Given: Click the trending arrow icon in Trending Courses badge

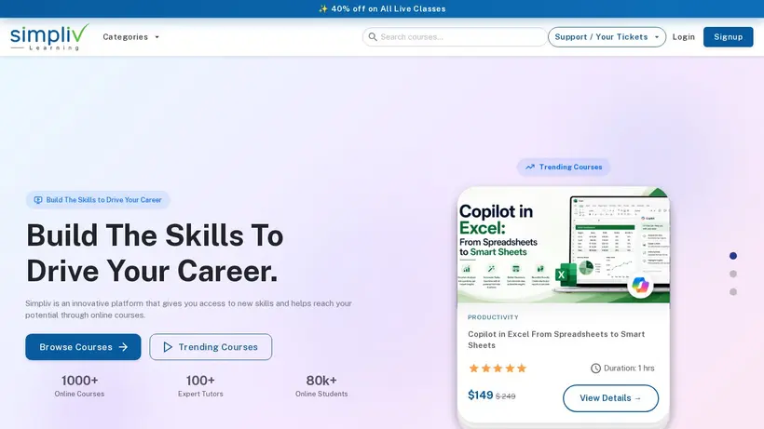Looking at the screenshot, I should point(529,167).
